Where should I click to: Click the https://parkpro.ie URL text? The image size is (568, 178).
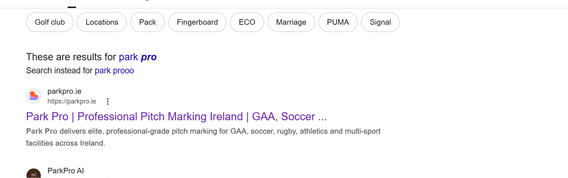pyautogui.click(x=72, y=101)
